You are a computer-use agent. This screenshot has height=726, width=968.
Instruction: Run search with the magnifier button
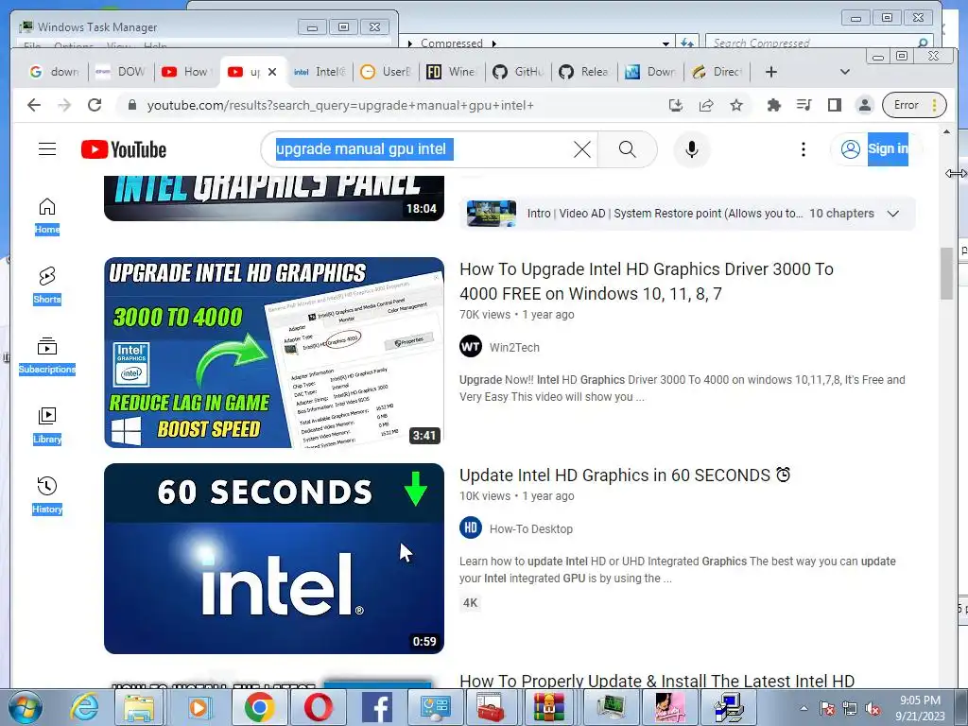628,149
